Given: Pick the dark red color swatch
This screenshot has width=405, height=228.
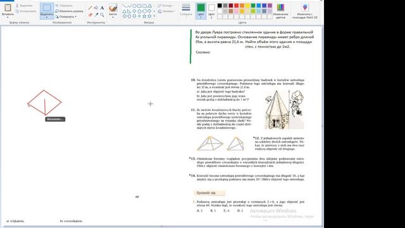Looking at the screenshot, I should (230, 6).
